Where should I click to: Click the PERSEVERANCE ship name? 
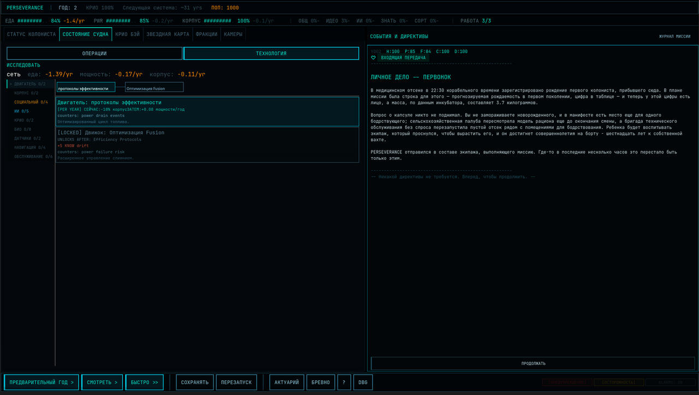pyautogui.click(x=25, y=8)
